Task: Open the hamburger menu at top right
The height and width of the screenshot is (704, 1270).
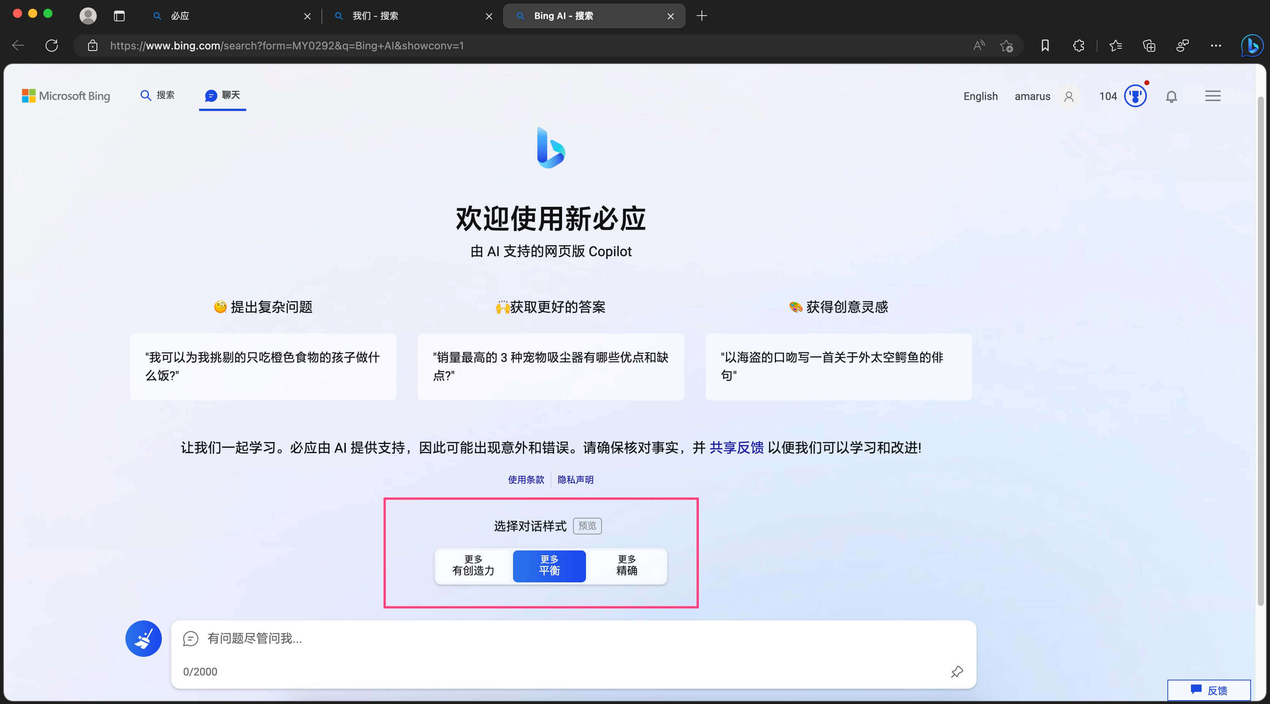Action: 1213,96
